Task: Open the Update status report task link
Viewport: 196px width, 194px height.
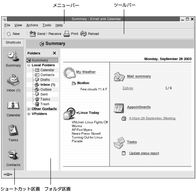Action: click(x=144, y=153)
